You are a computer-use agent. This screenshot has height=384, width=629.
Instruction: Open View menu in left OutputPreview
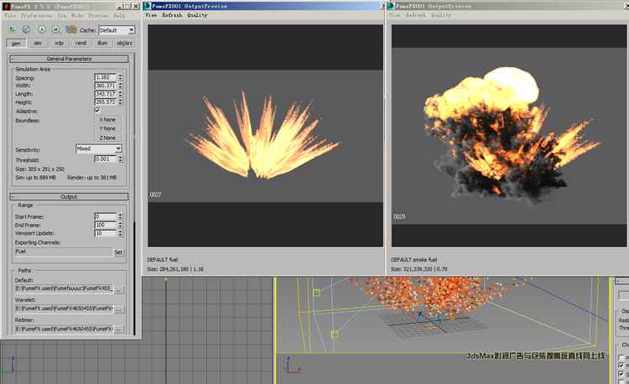click(151, 15)
